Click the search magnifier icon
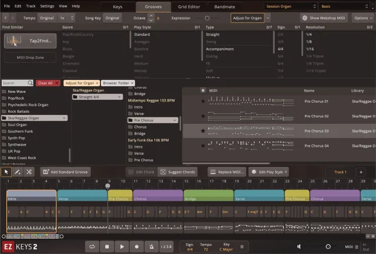The height and width of the screenshot is (254, 376). 30,83
